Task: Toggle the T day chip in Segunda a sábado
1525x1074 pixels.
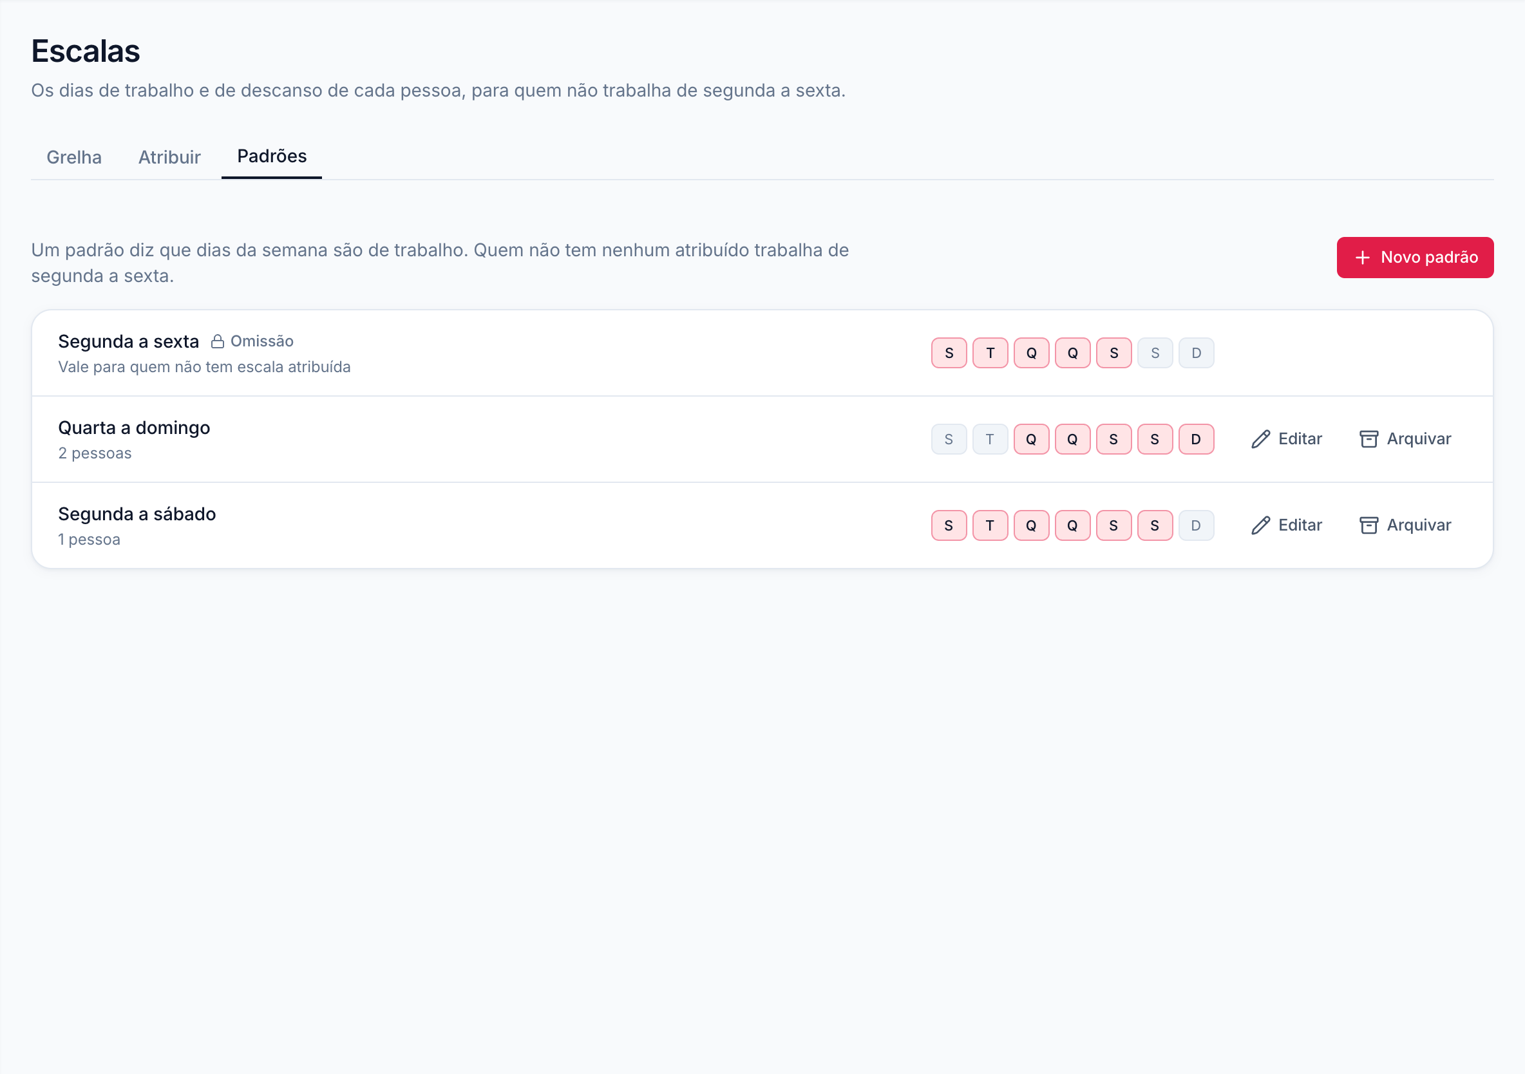Action: [990, 525]
